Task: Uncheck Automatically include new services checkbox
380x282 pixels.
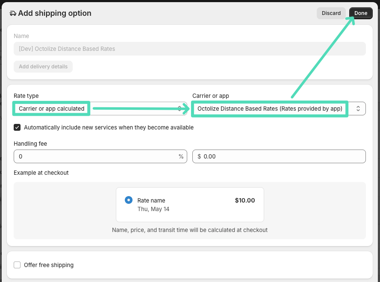Action: (x=17, y=127)
